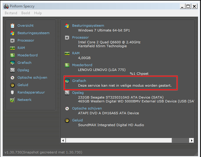Image resolution: width=201 pixels, height=157 pixels.
Task: Click the Speccy app icon in title bar
Action: (x=6, y=6)
